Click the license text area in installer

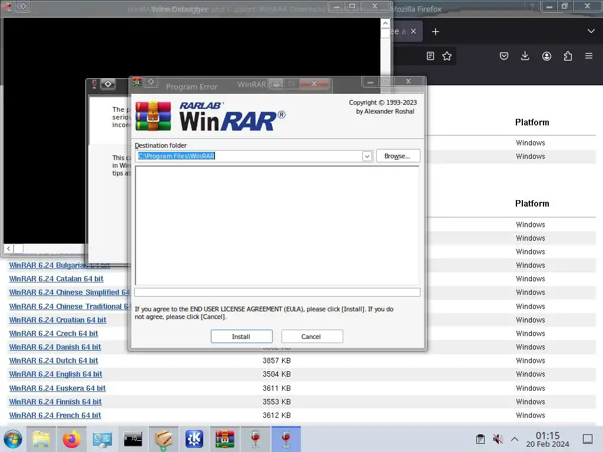(x=277, y=225)
